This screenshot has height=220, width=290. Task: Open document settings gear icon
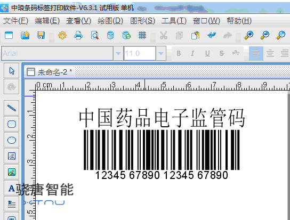coord(62,35)
